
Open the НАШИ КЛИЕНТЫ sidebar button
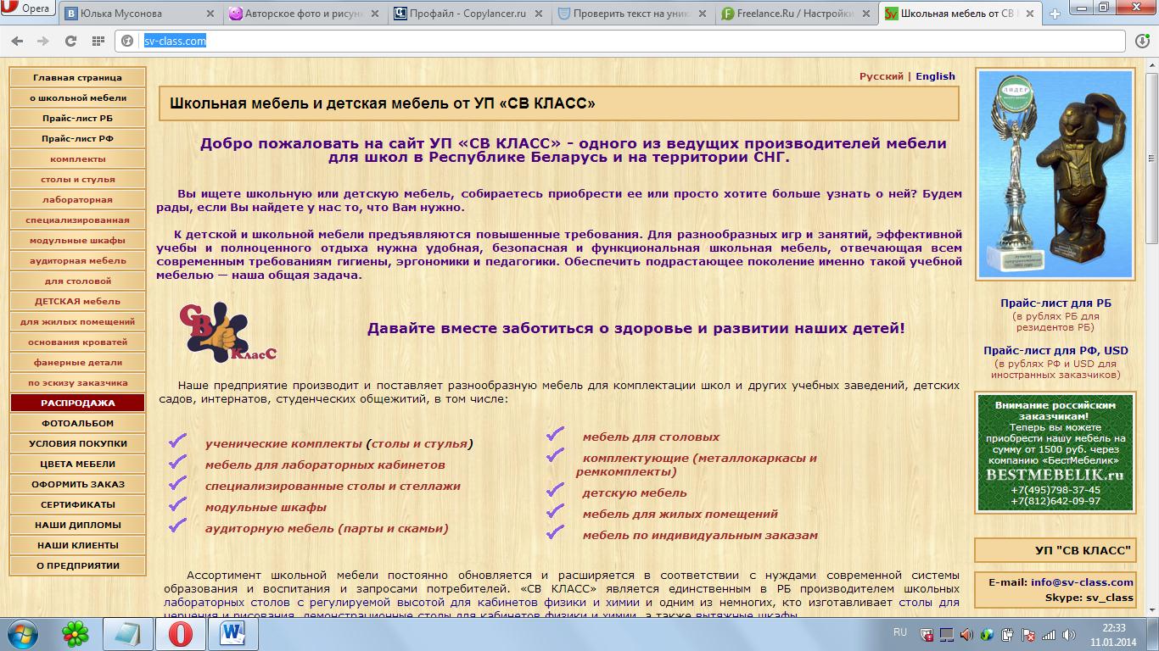77,545
